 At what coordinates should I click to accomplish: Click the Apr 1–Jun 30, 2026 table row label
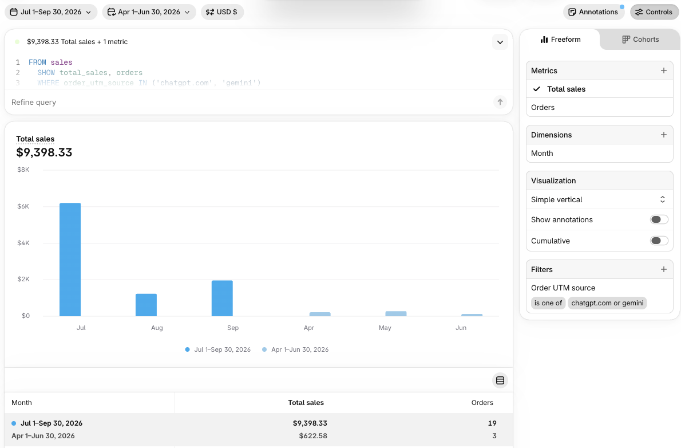pos(43,436)
